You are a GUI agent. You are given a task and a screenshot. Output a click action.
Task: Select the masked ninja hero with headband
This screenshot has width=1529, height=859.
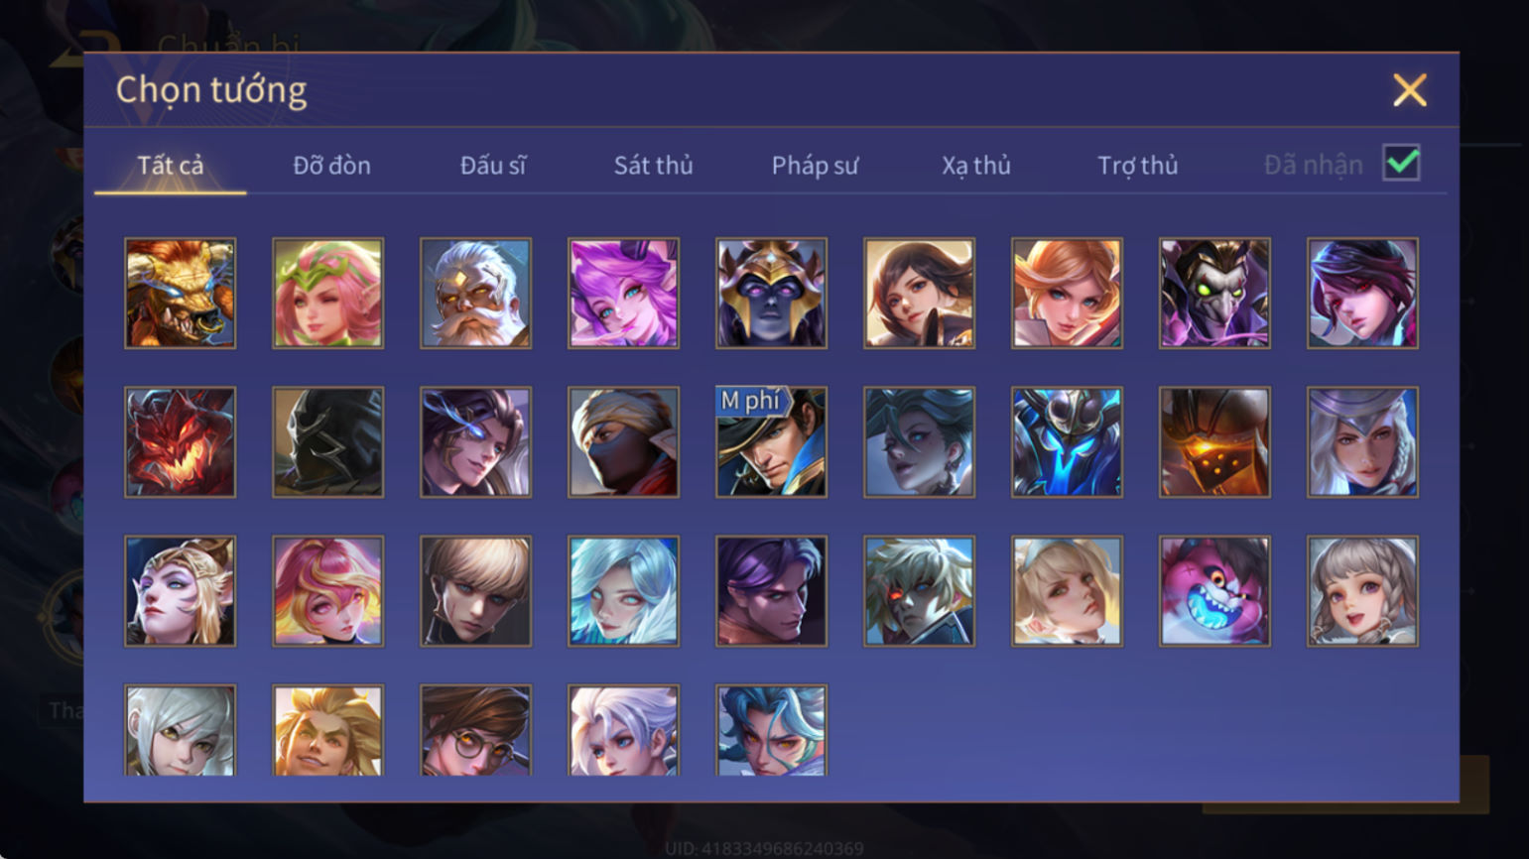pos(623,441)
